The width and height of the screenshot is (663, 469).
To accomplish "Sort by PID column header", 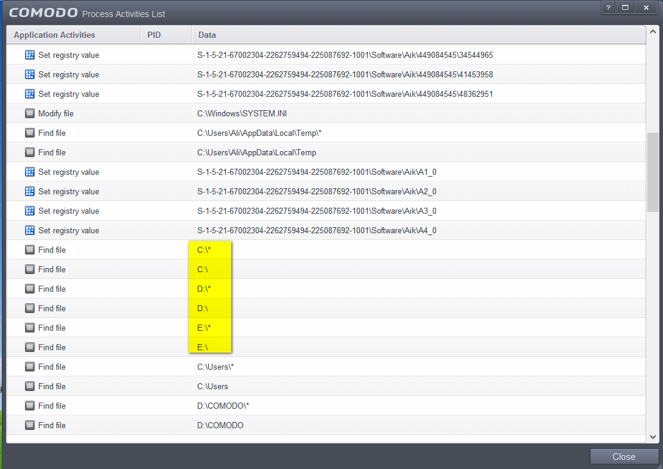I will pyautogui.click(x=166, y=35).
